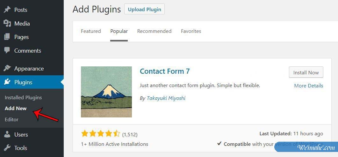Screen dimensions: 338x157
Task: Click the Pages icon in sidebar
Action: tap(7, 37)
